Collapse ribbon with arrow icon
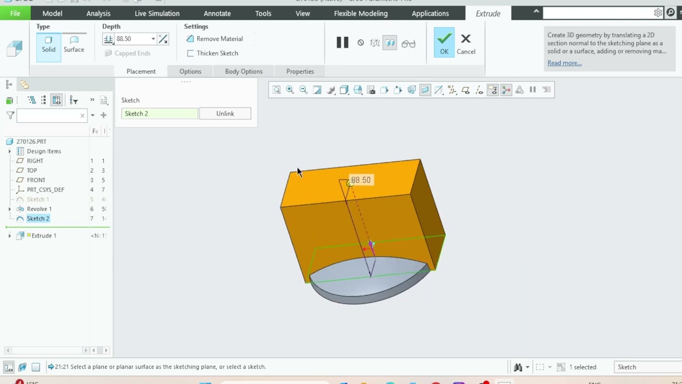 pos(536,12)
